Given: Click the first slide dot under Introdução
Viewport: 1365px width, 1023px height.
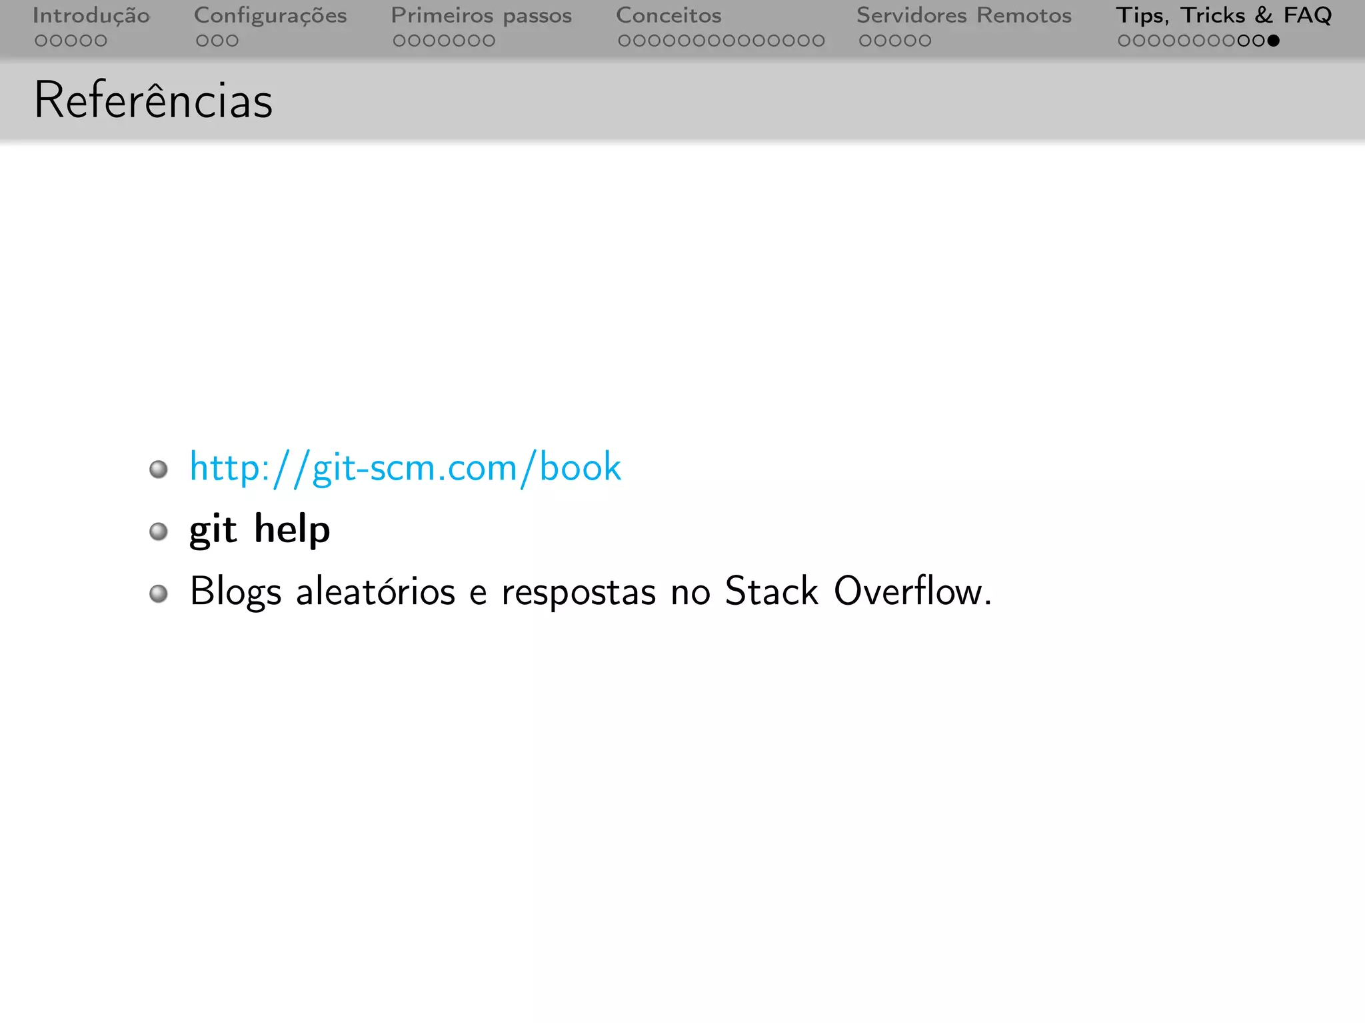Looking at the screenshot, I should click(x=41, y=41).
